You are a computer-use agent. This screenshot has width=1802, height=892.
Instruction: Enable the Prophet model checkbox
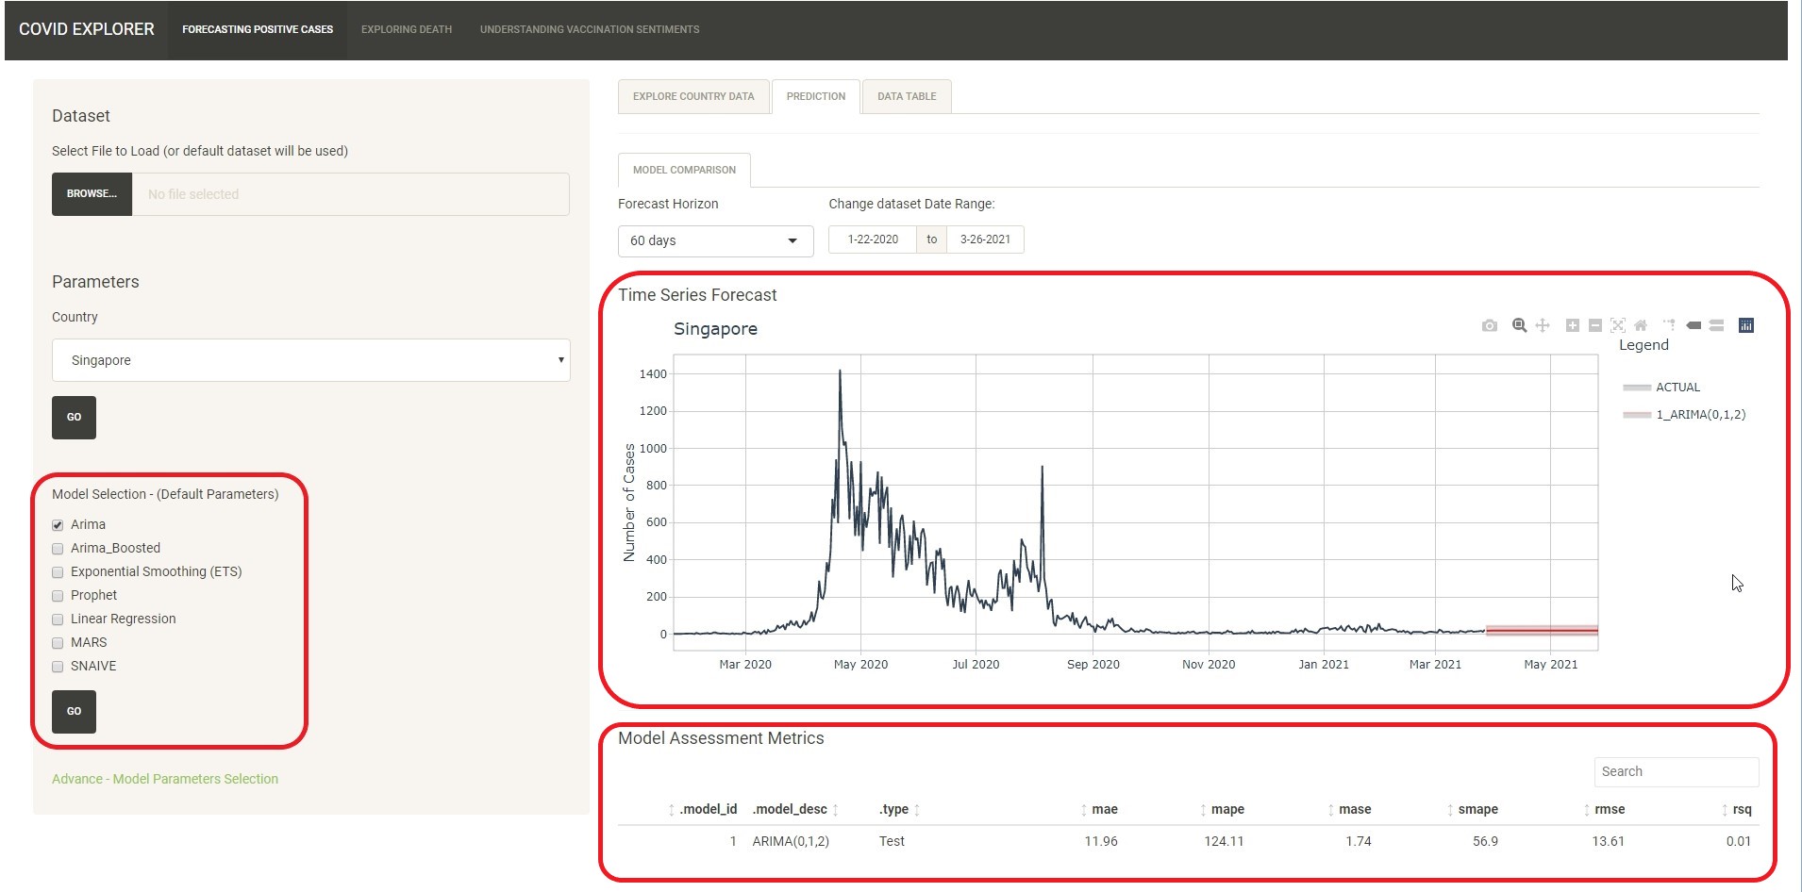click(x=58, y=596)
